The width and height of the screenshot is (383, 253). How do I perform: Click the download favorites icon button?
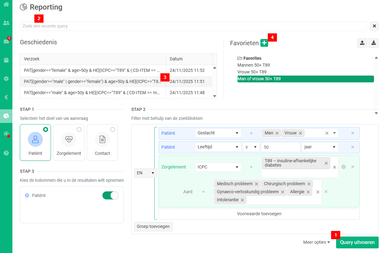pos(374,43)
